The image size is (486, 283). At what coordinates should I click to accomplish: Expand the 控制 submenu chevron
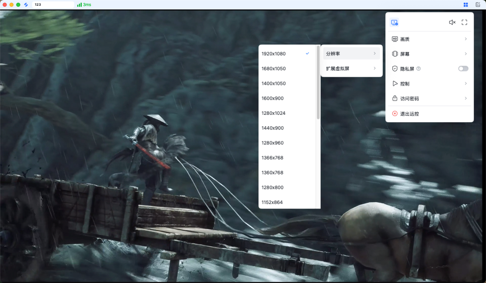pyautogui.click(x=466, y=84)
